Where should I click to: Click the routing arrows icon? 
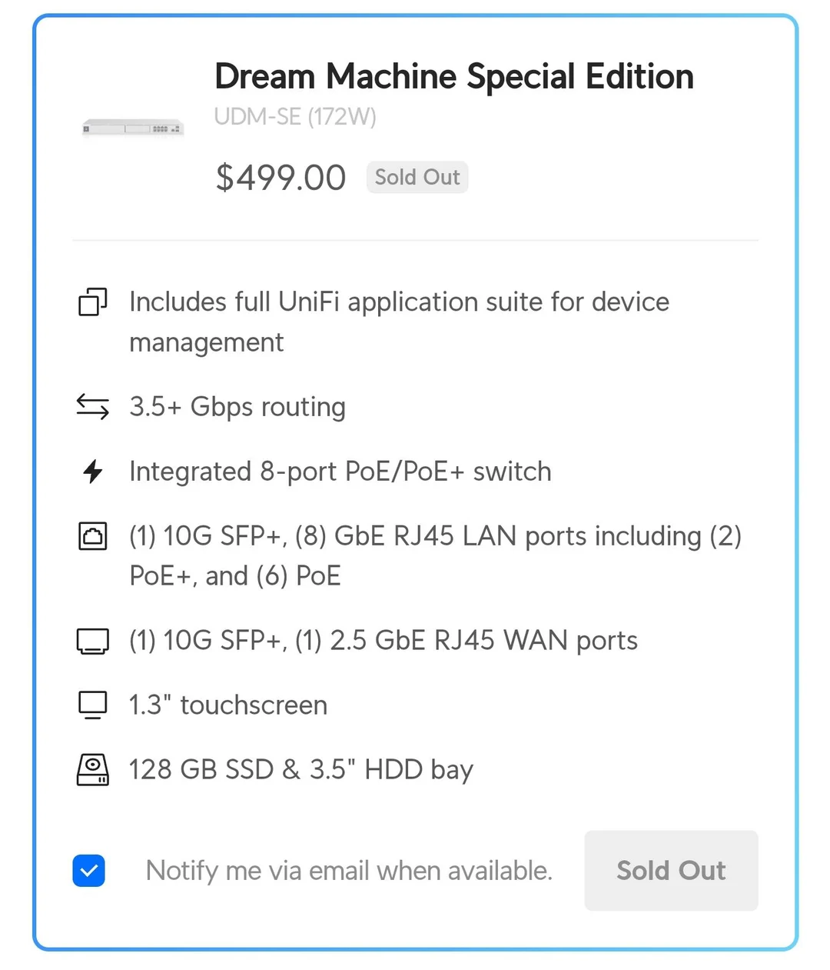coord(93,406)
